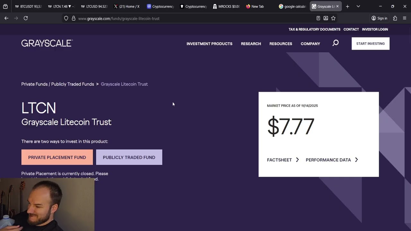
Task: Switch to the second Cryptocurrency tab
Action: pos(193,6)
